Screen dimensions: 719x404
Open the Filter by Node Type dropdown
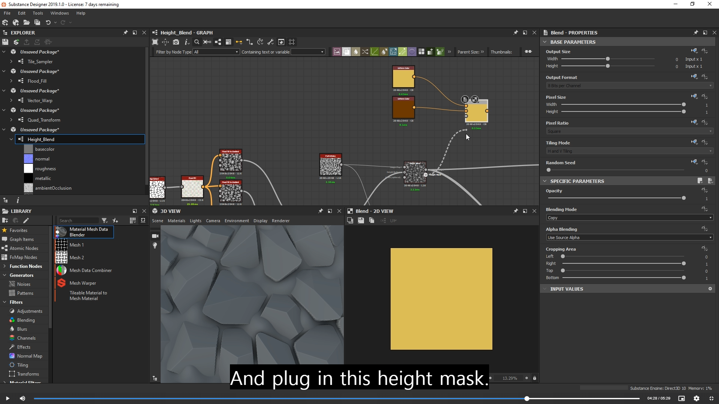[x=216, y=52]
